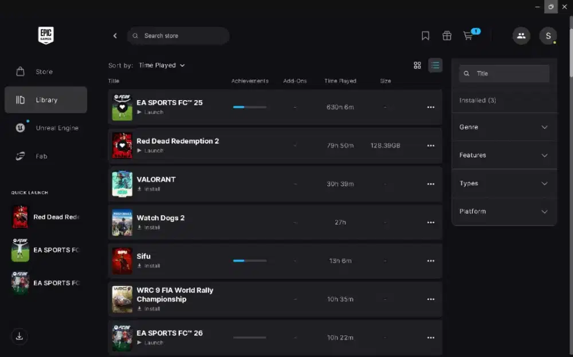Open options menu for EA SPORTS FC 25
This screenshot has width=573, height=357.
[431, 108]
